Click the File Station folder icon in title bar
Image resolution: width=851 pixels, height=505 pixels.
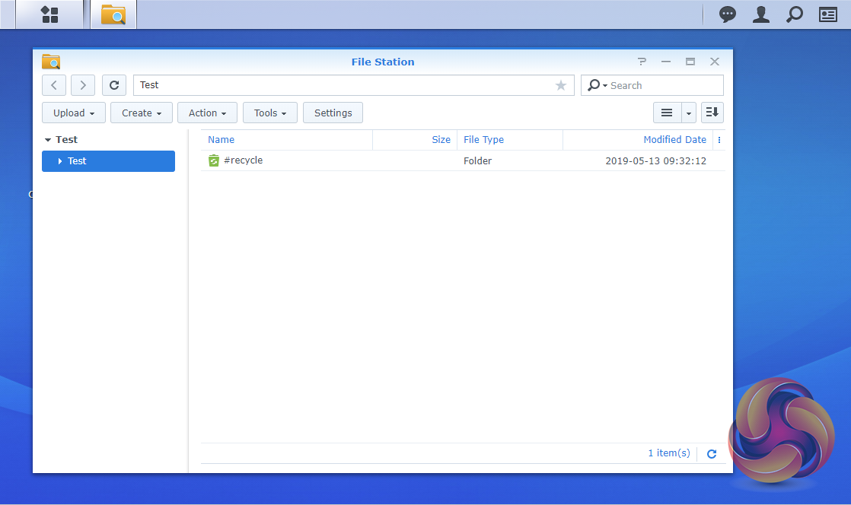click(51, 62)
